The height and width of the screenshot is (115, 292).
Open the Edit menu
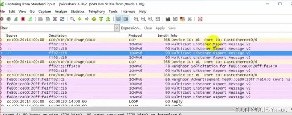(11, 11)
